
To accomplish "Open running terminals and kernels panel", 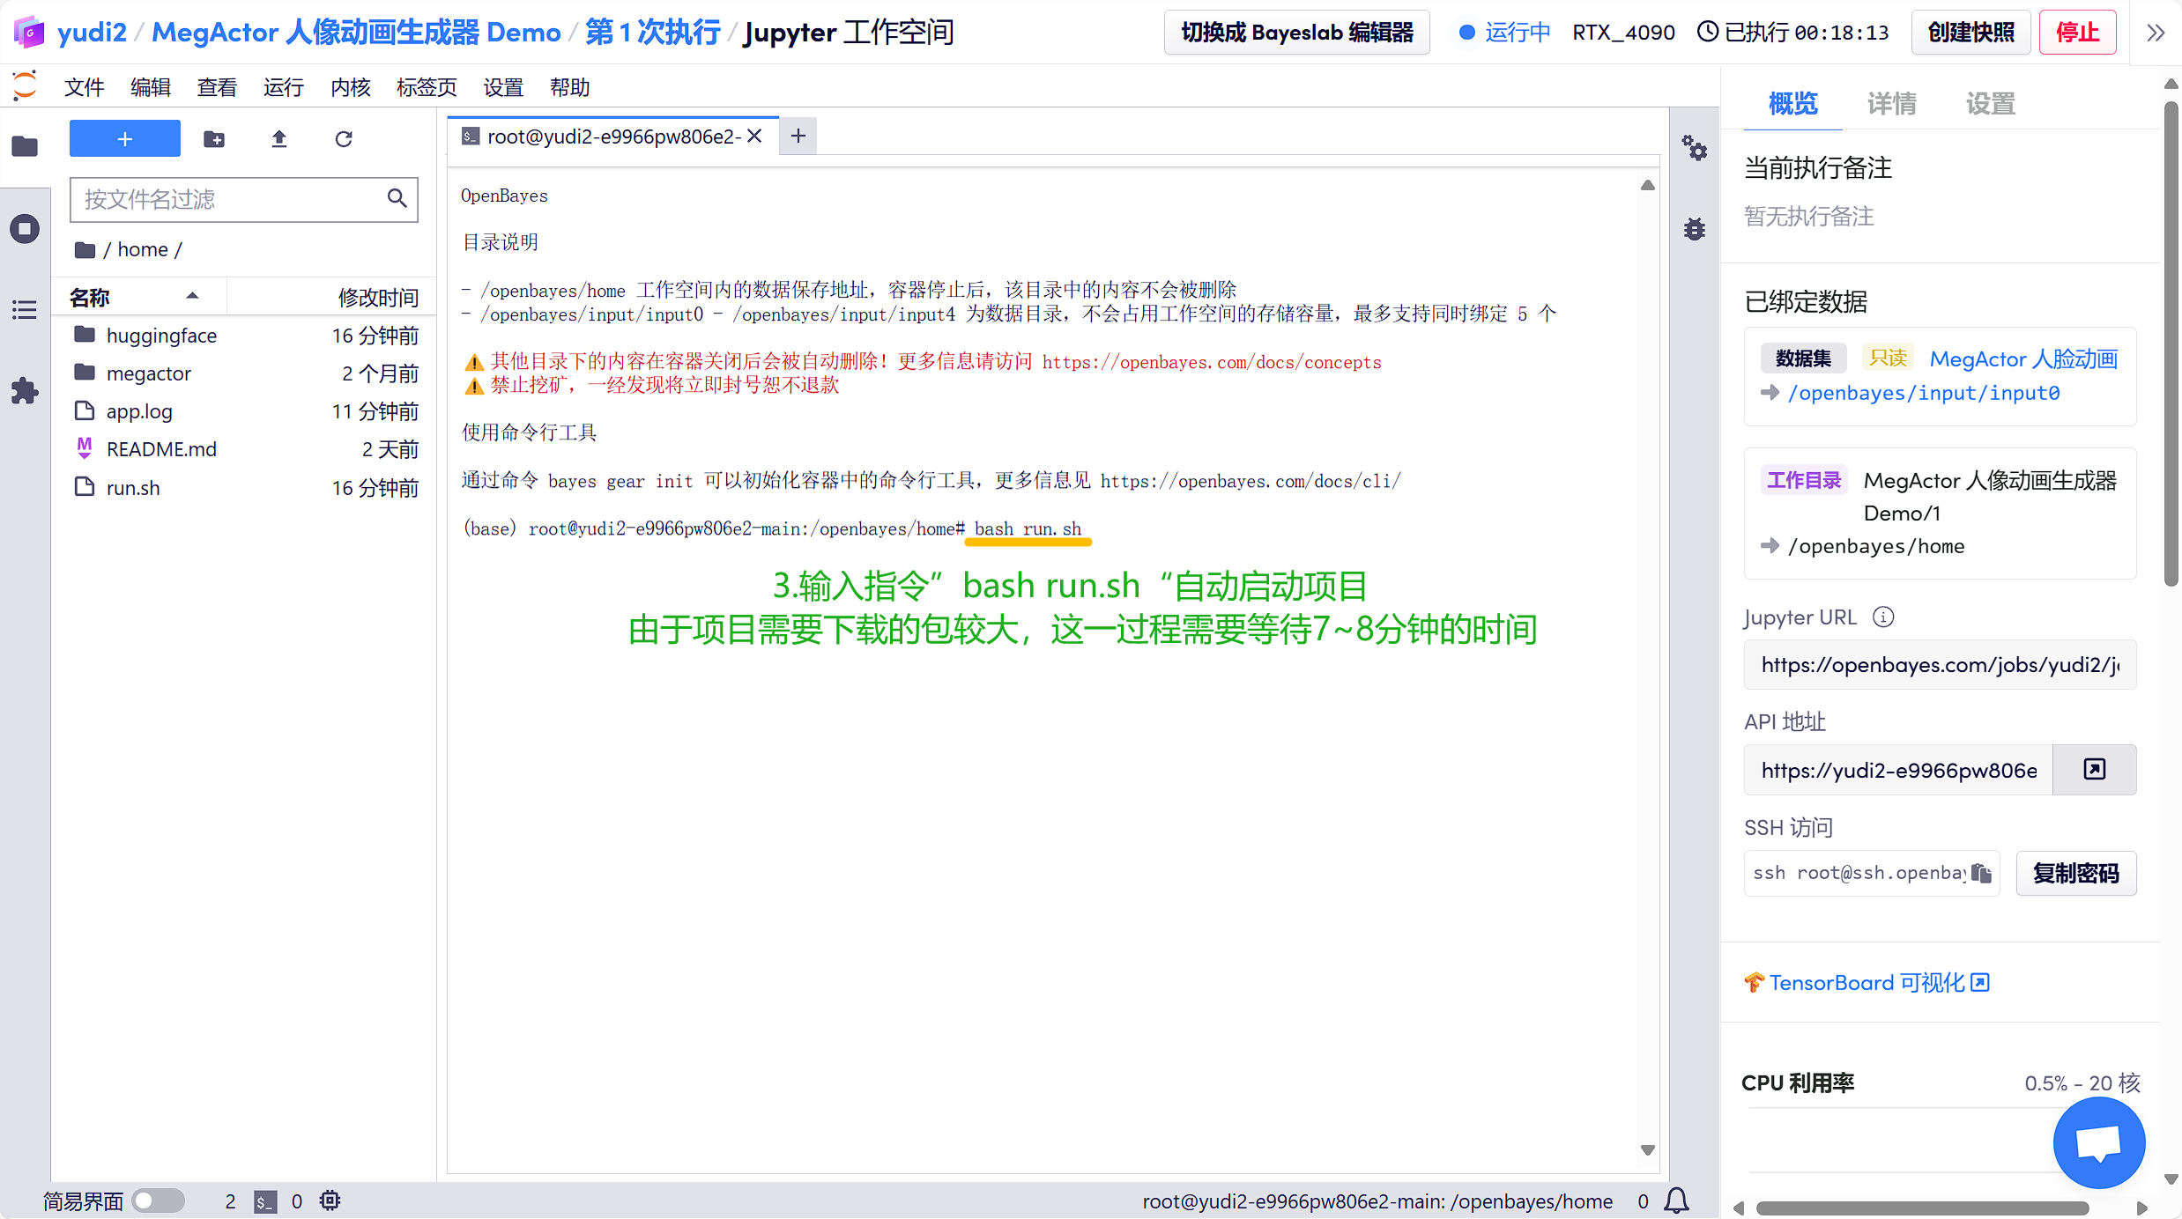I will tap(25, 229).
